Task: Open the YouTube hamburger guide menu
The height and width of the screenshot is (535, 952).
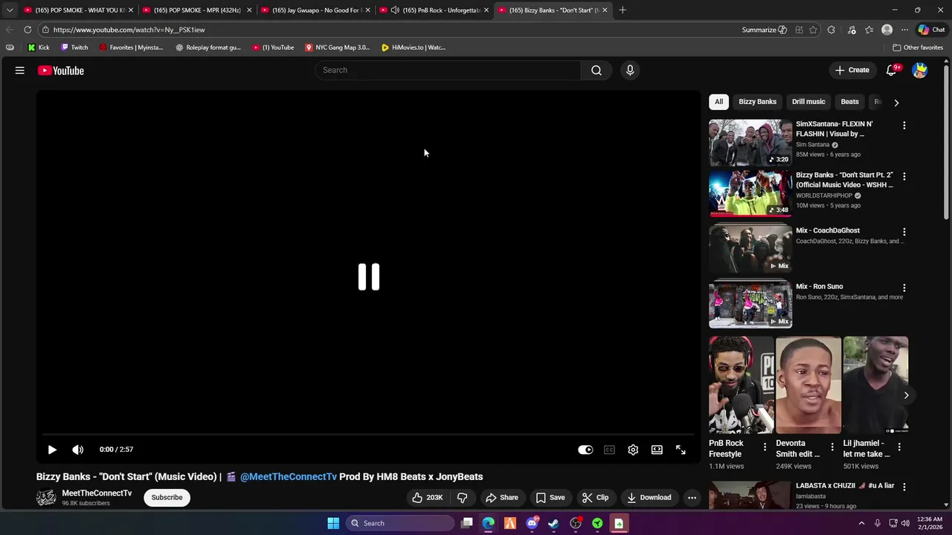Action: click(x=20, y=71)
